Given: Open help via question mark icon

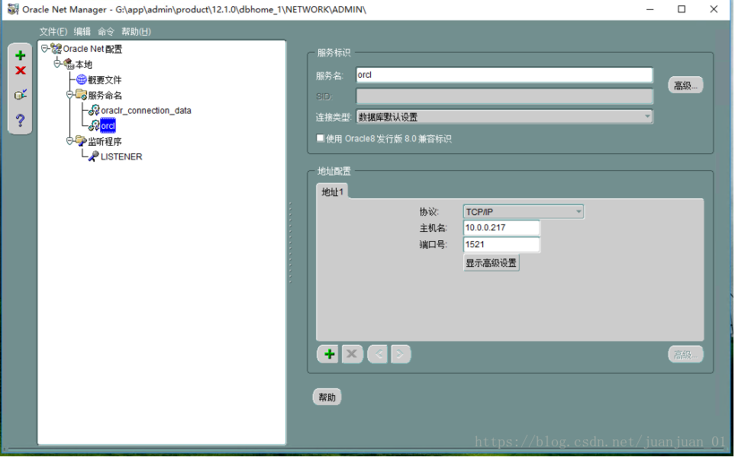Looking at the screenshot, I should pyautogui.click(x=20, y=121).
